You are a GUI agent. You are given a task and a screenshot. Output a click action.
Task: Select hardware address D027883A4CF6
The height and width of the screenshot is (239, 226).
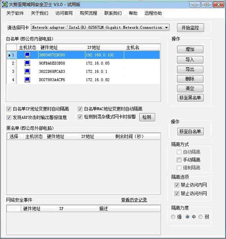click(62, 80)
